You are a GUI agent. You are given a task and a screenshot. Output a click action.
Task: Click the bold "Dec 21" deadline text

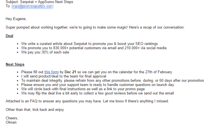coord(70,72)
